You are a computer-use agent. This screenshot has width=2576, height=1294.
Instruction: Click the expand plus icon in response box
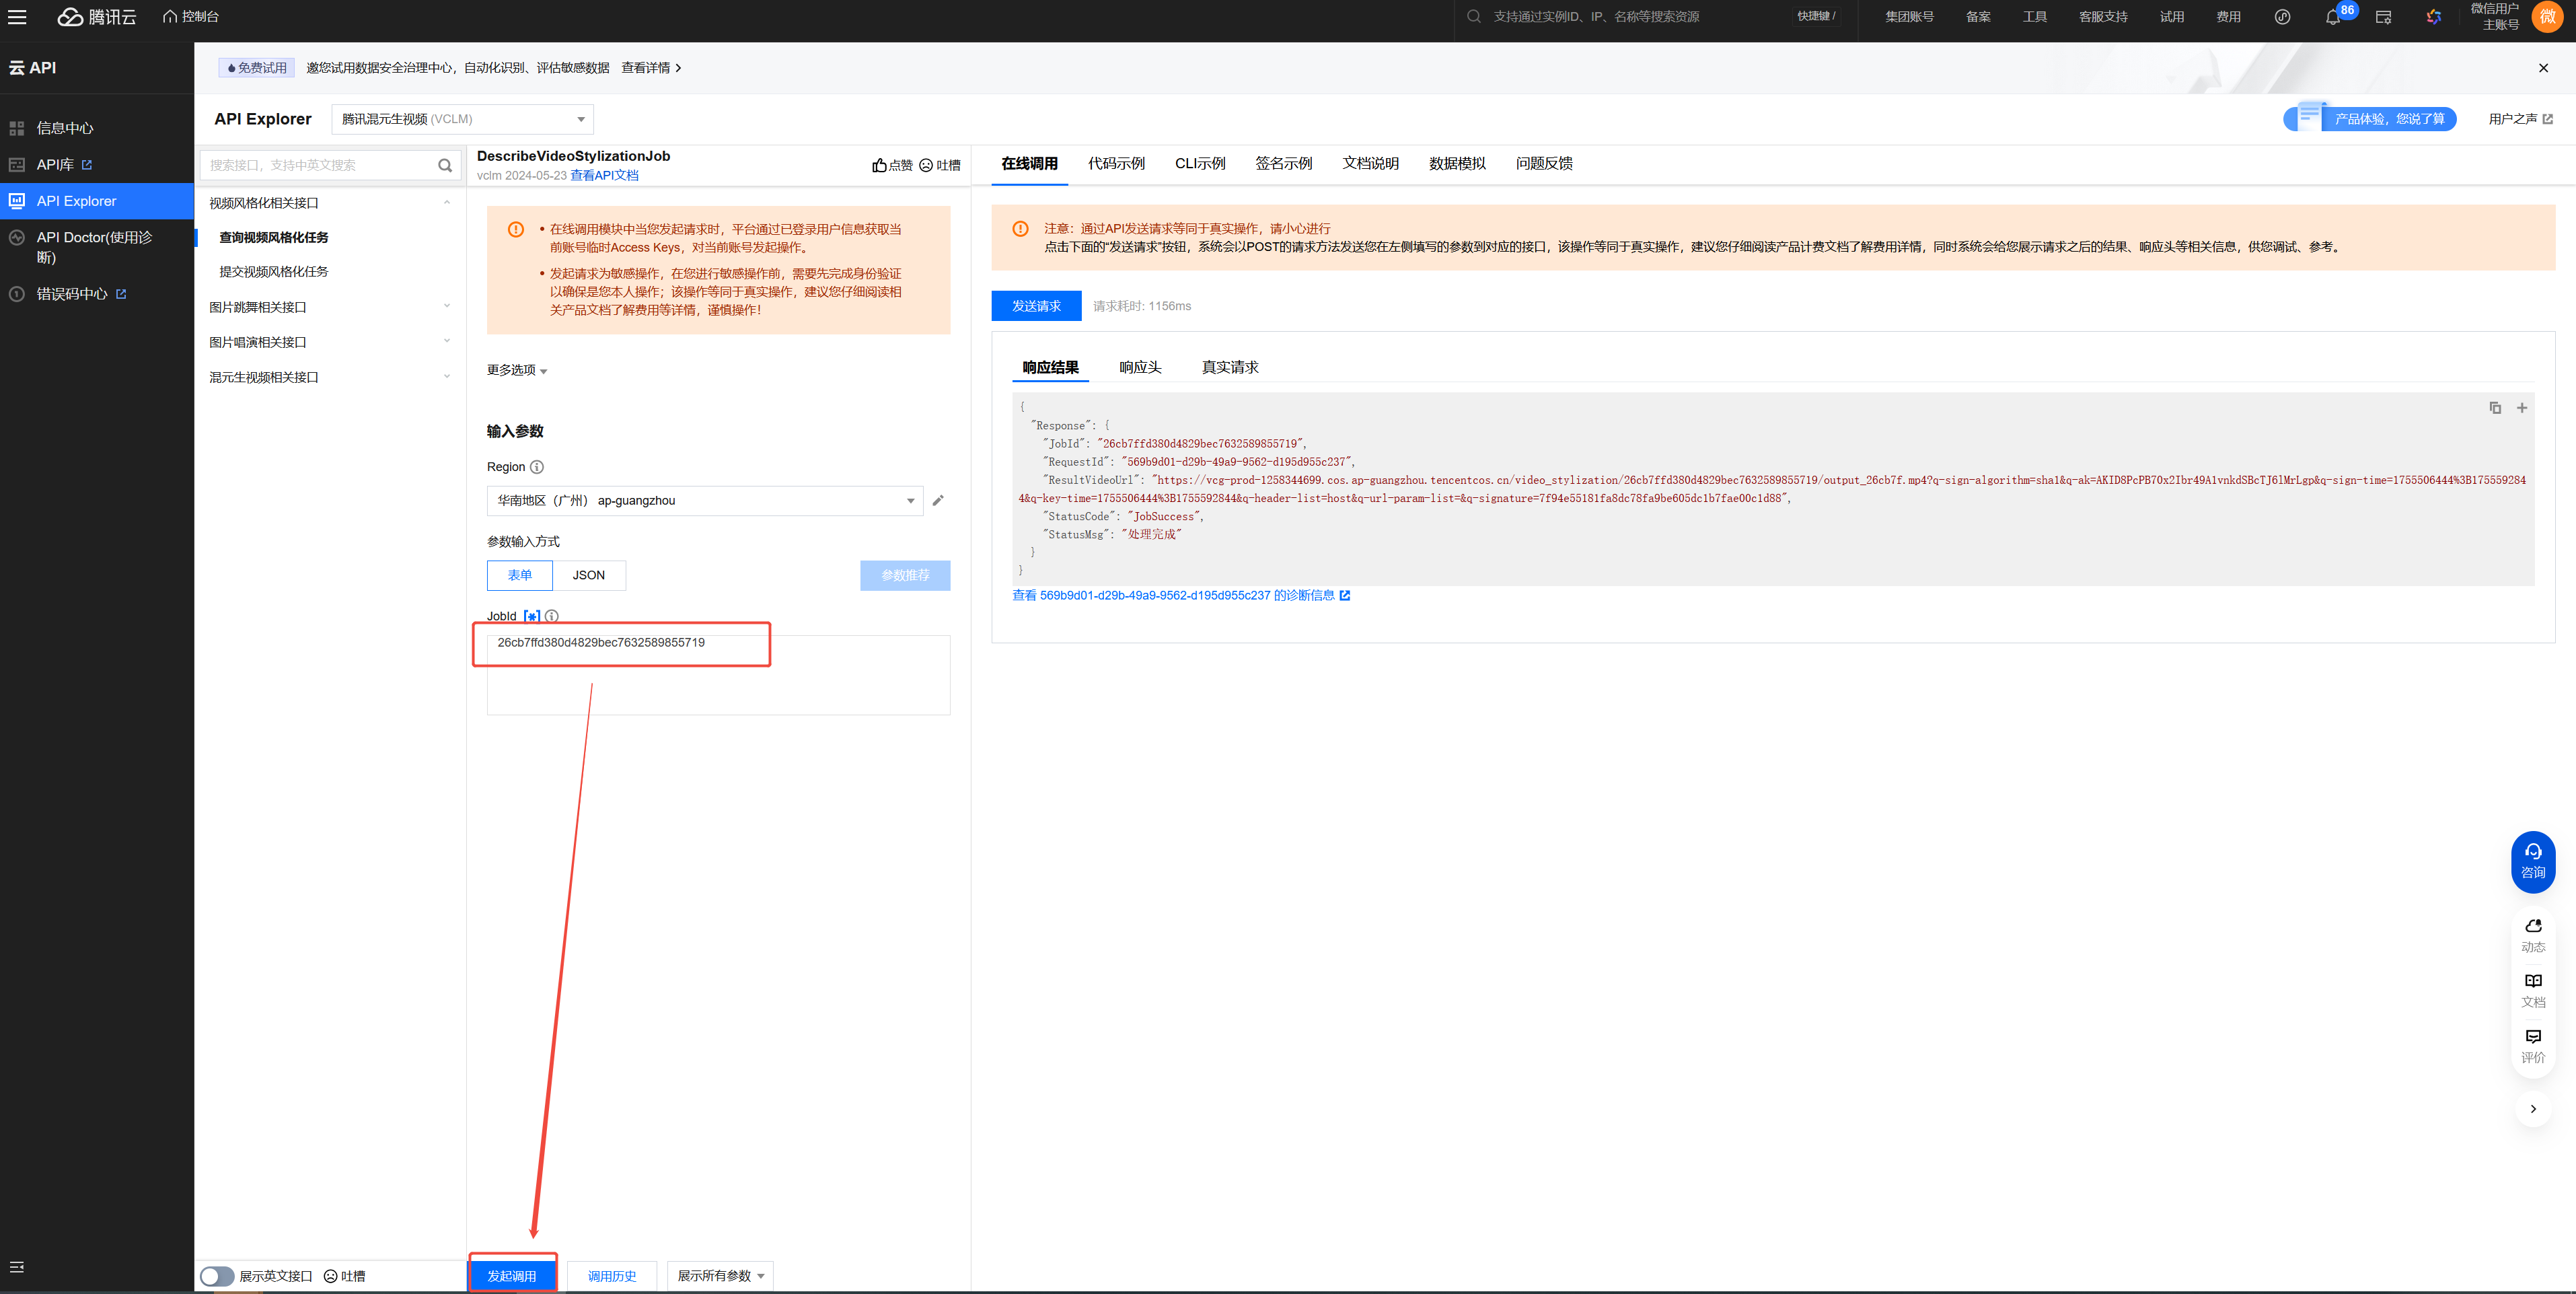[2522, 408]
